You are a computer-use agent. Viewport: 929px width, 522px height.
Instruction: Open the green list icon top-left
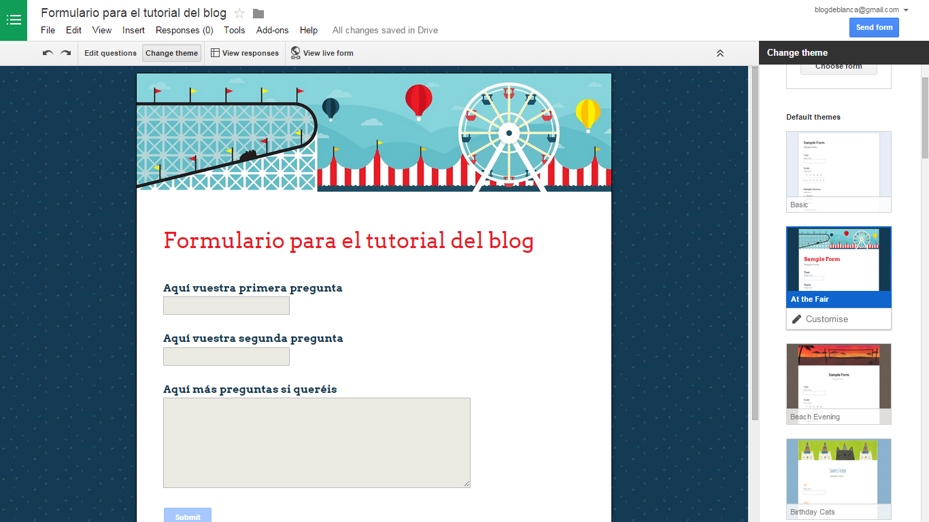point(14,20)
